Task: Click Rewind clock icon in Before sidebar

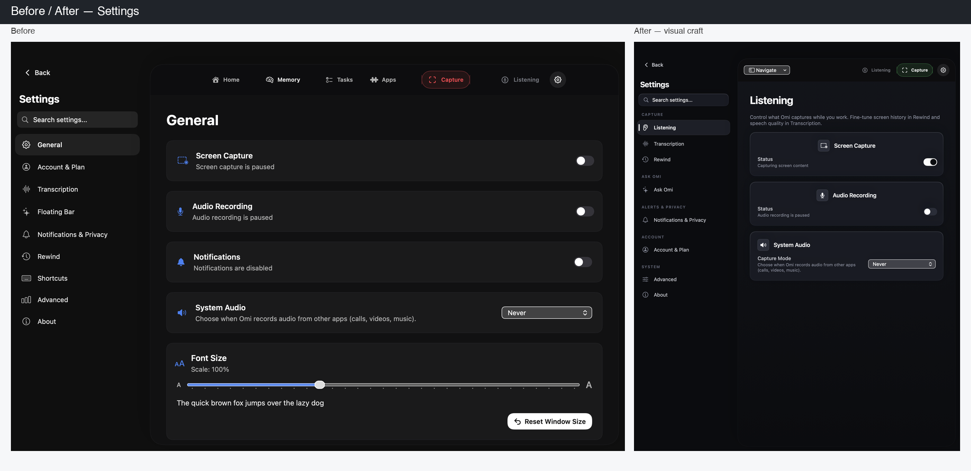Action: [x=26, y=256]
